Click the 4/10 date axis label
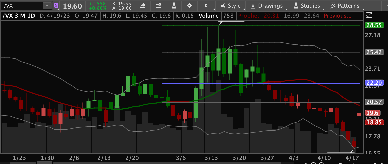388x164 pixels. (324, 158)
